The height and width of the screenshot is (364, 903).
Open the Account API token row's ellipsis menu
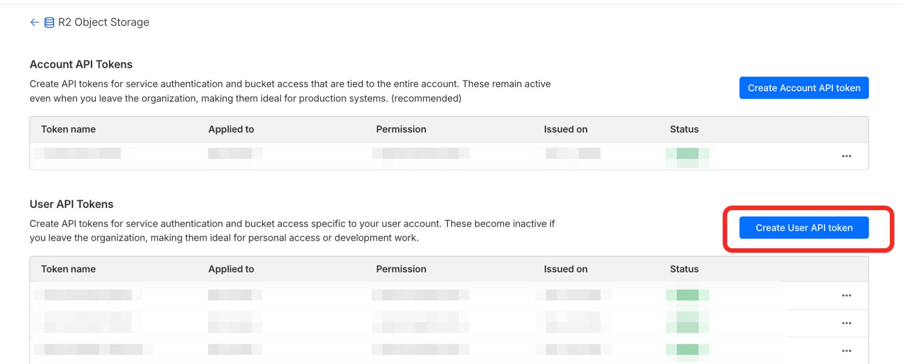pos(846,156)
